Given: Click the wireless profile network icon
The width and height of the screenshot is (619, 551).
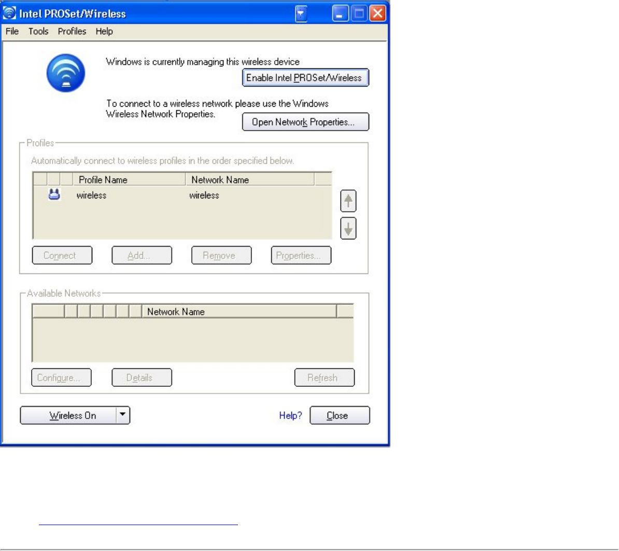Looking at the screenshot, I should click(x=54, y=194).
